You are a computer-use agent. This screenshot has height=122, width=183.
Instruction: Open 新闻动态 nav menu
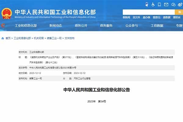(x=56, y=25)
